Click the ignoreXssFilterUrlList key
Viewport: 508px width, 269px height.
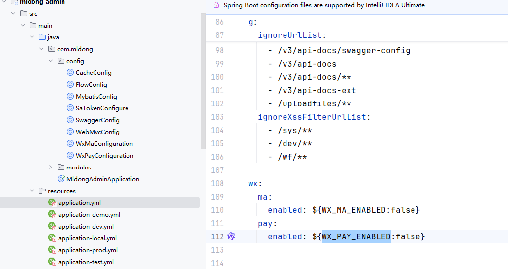click(312, 117)
